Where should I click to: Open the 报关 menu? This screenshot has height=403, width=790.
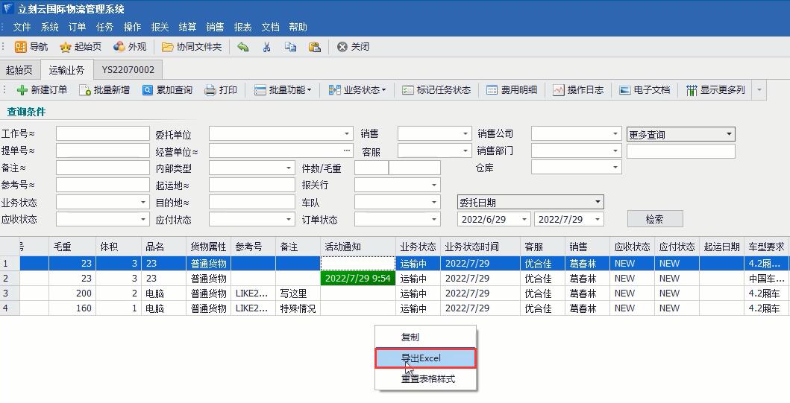(x=160, y=27)
